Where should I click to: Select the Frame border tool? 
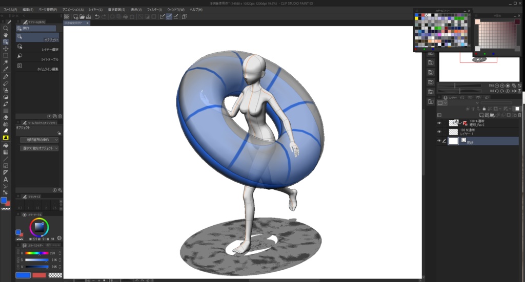[6, 166]
